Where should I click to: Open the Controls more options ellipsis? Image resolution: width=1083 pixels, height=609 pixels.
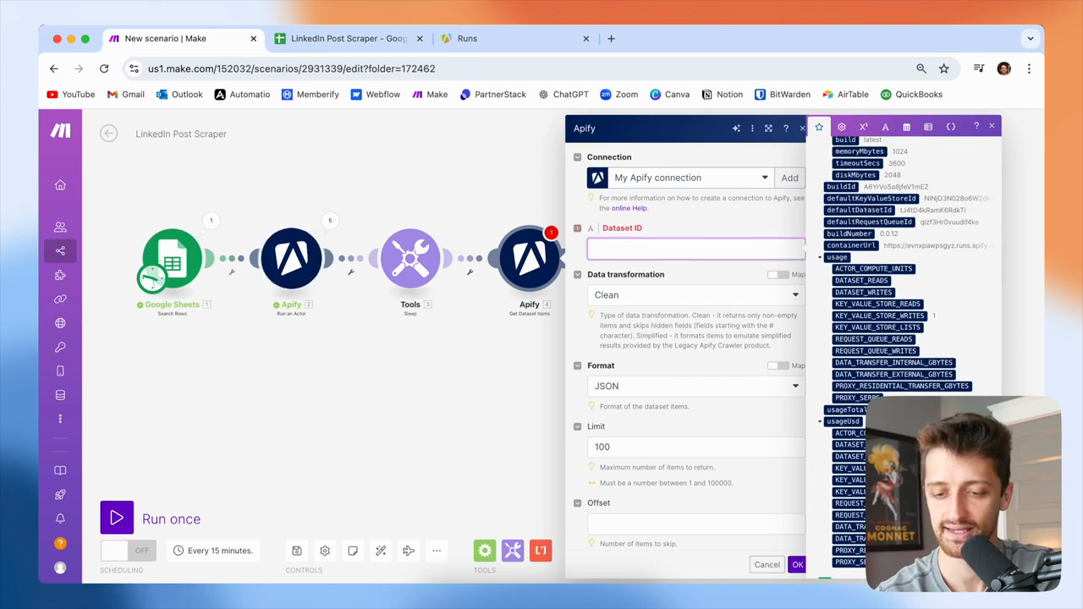click(437, 551)
